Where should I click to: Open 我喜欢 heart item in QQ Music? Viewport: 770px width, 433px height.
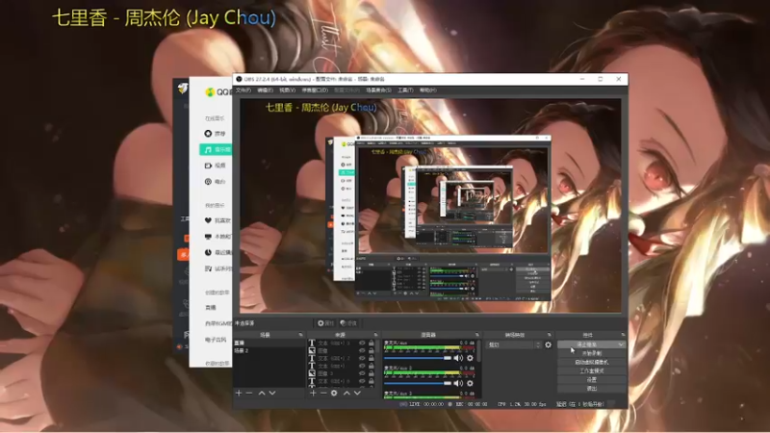[218, 220]
